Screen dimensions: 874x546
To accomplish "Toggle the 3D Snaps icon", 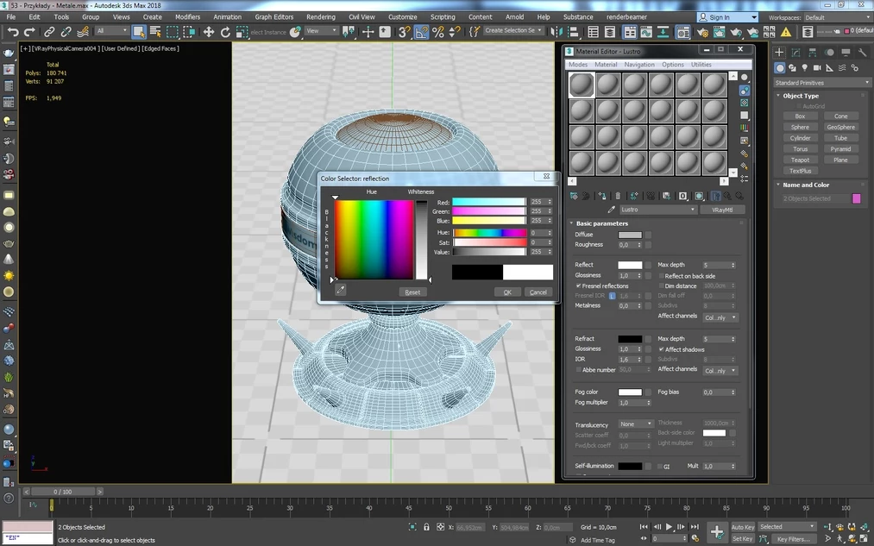I will (404, 32).
